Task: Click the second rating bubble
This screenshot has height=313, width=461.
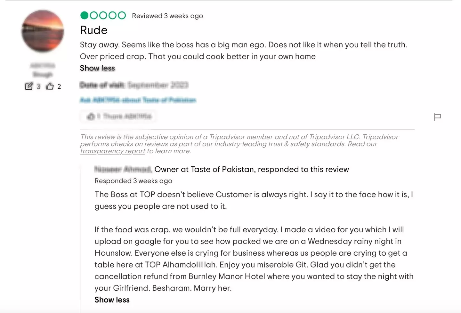Action: (94, 15)
